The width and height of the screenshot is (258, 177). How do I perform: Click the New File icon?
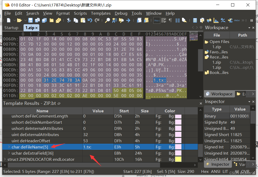click(x=9, y=20)
